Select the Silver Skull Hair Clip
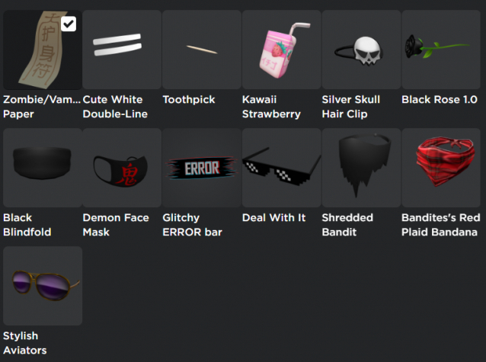Screen dimensions: 486x362 (361, 50)
